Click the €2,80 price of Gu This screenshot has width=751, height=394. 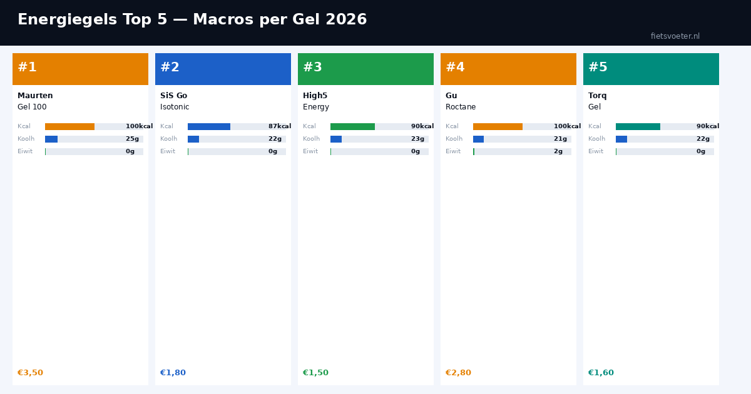pyautogui.click(x=458, y=373)
